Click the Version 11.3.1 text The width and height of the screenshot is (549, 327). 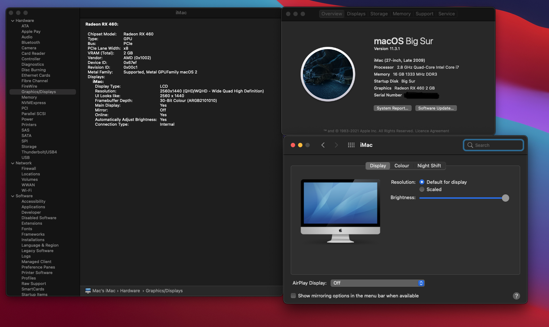(387, 49)
